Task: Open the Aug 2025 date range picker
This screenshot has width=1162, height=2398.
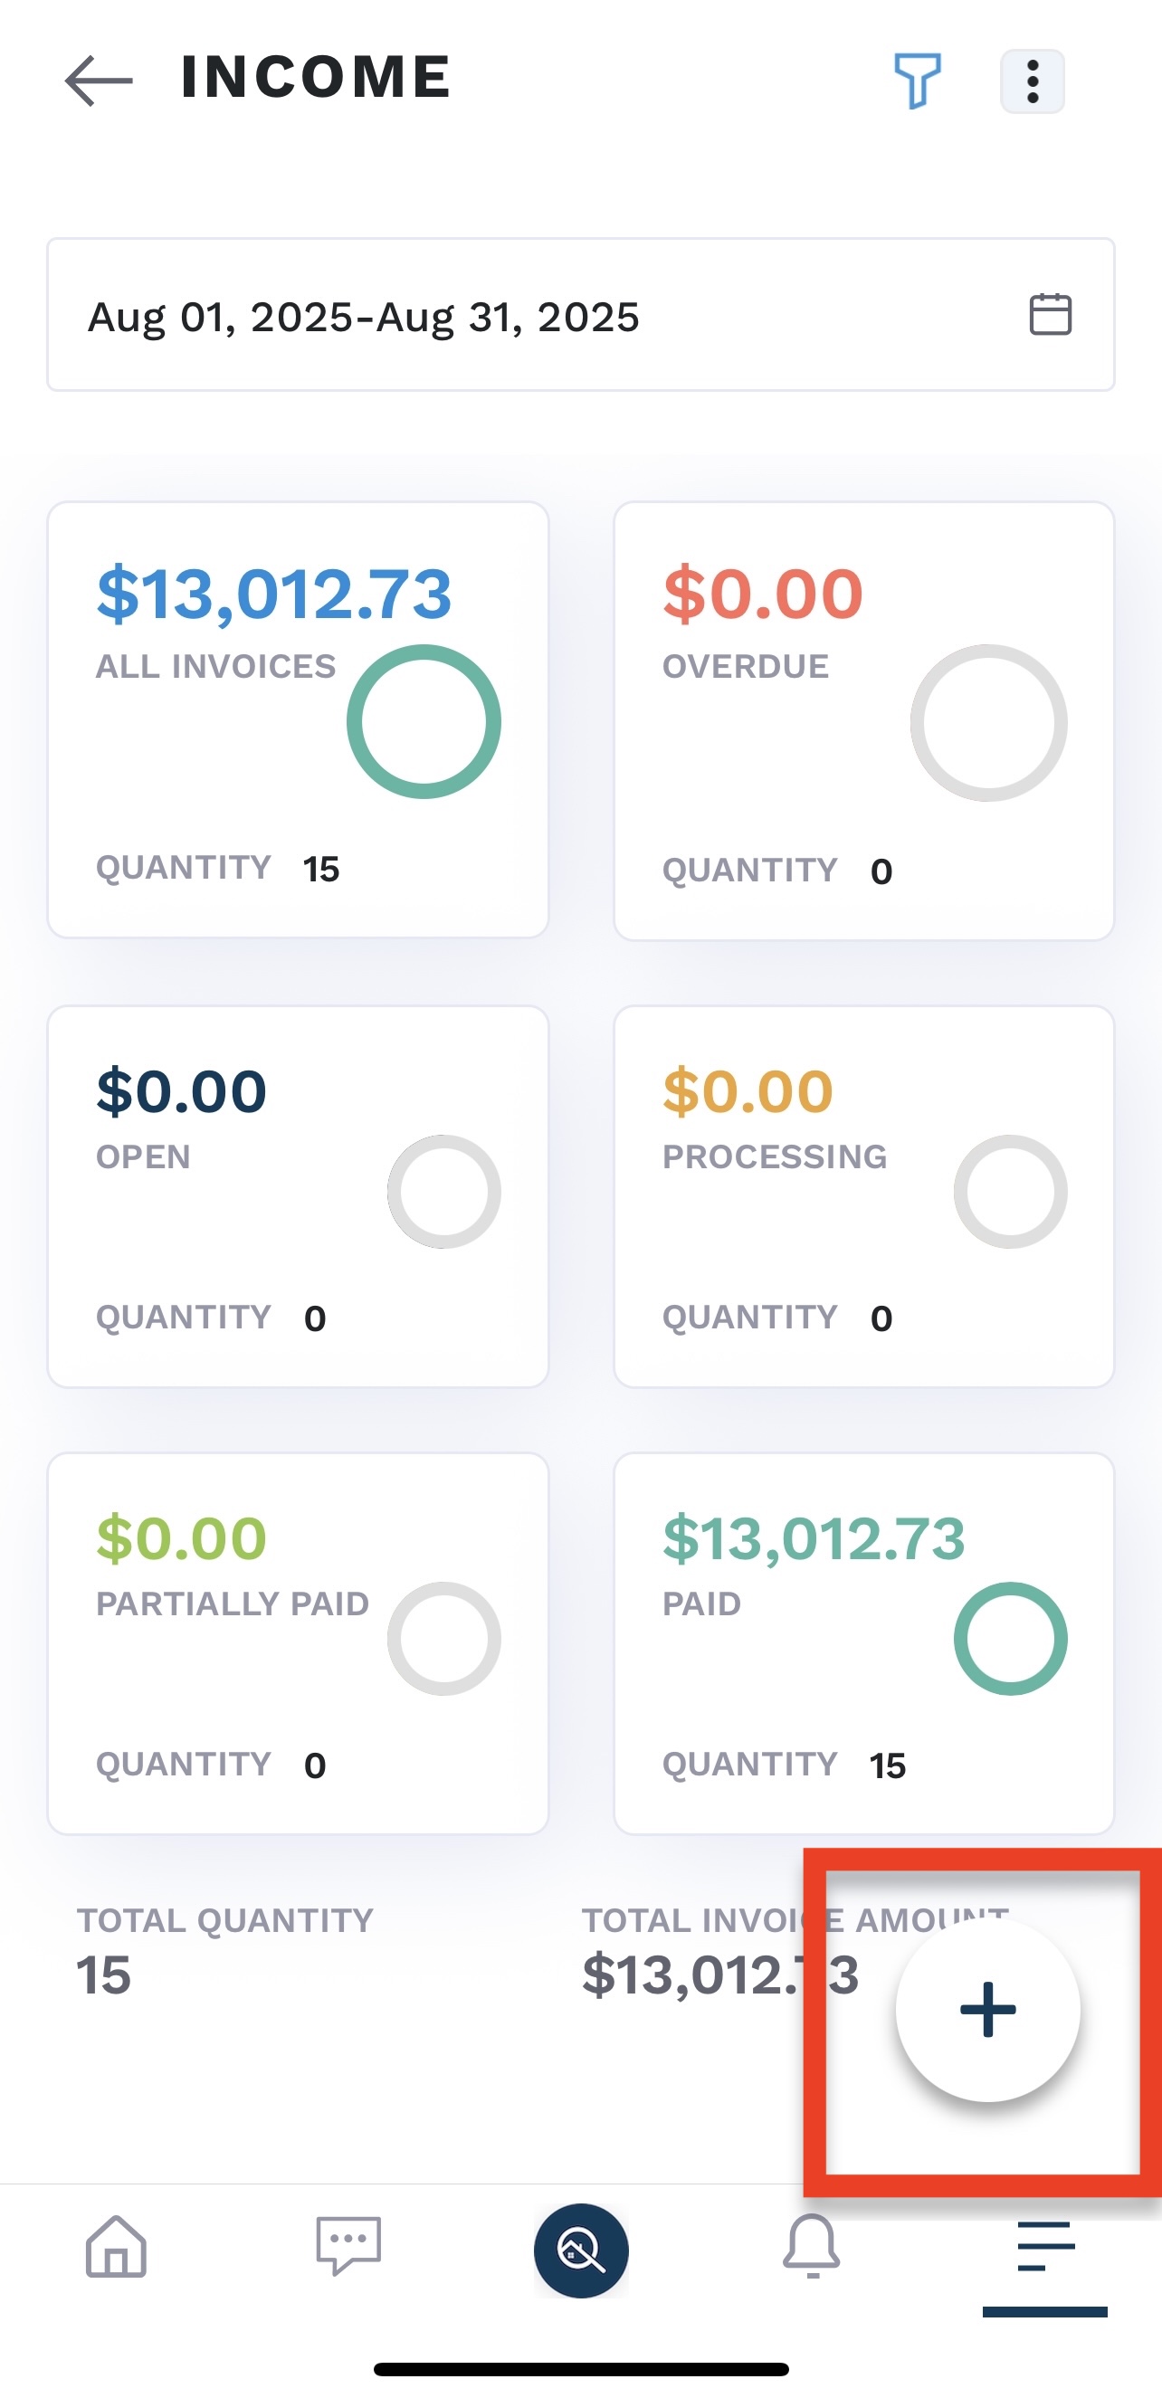Action: point(363,317)
